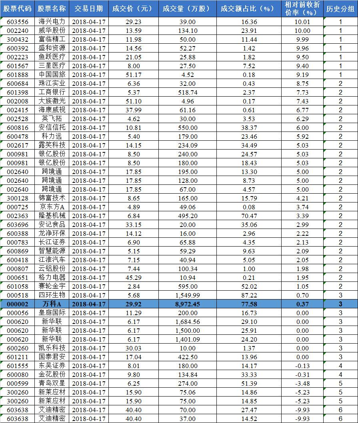Click the highlighted 万科A stock name cell
This screenshot has height=423, width=358.
tap(52, 304)
